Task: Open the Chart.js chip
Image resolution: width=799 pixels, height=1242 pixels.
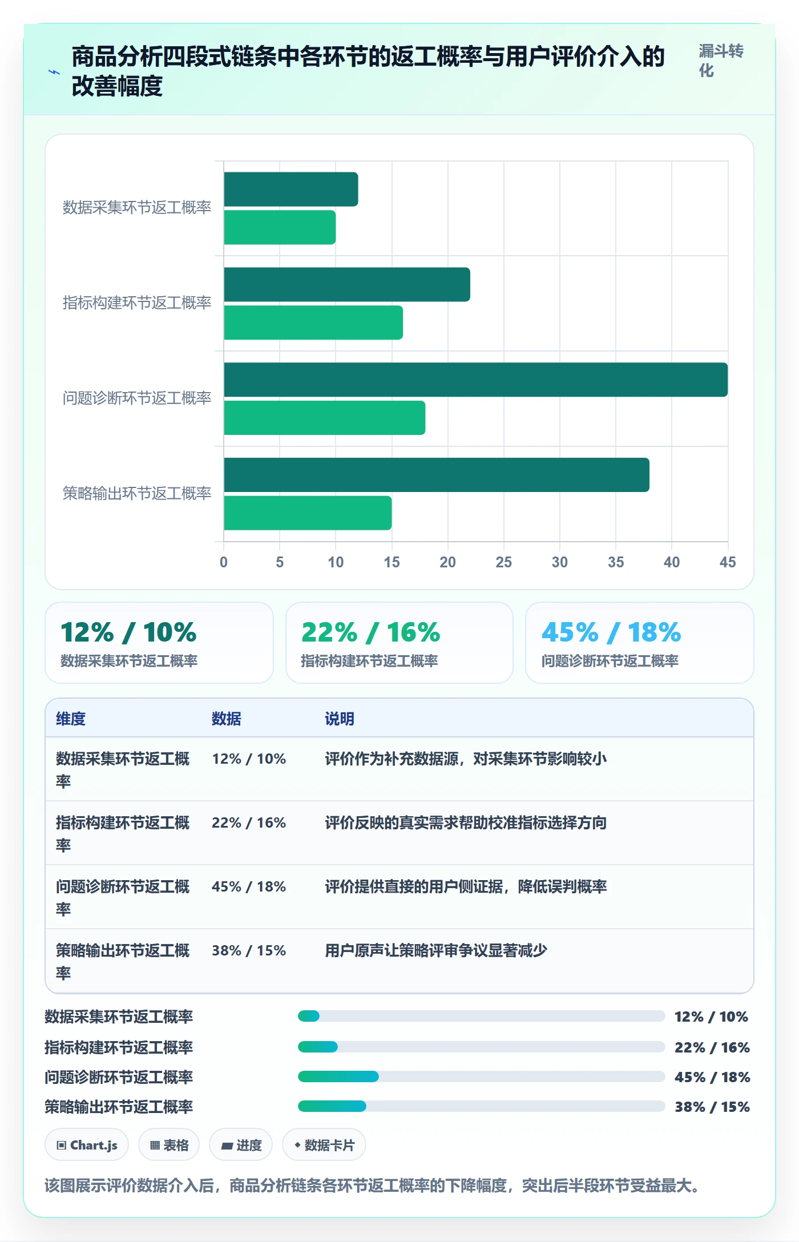Action: point(87,1144)
